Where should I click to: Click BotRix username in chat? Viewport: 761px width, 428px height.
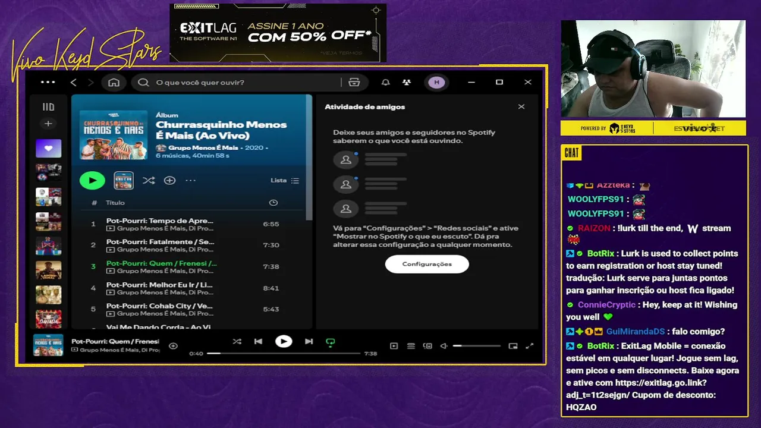point(600,253)
